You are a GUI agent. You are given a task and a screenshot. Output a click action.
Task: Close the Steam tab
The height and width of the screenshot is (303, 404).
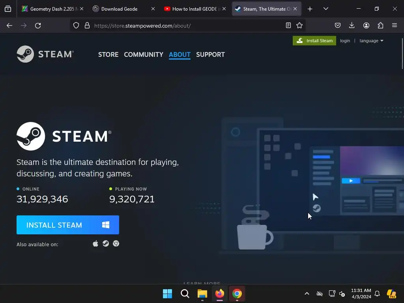[295, 9]
